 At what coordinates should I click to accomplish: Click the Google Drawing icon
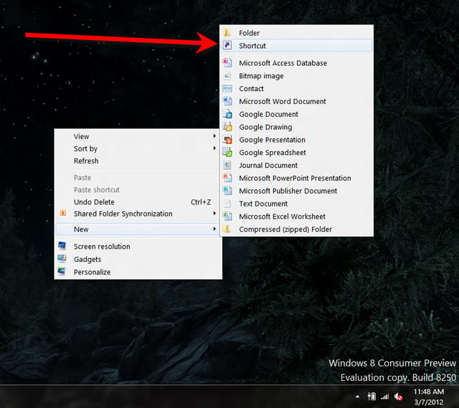click(227, 127)
